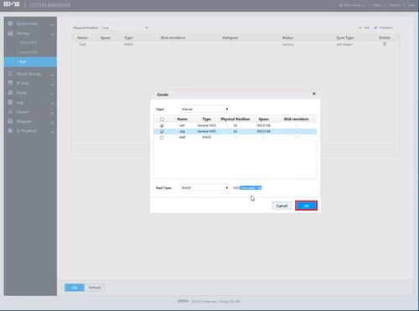Open the Physical Position dropdown
Viewport: 419px width, 311px height.
[x=125, y=28]
